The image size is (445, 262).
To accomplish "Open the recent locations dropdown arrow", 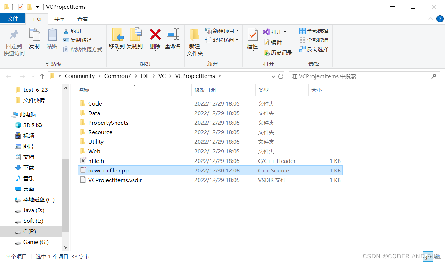I will pos(33,76).
